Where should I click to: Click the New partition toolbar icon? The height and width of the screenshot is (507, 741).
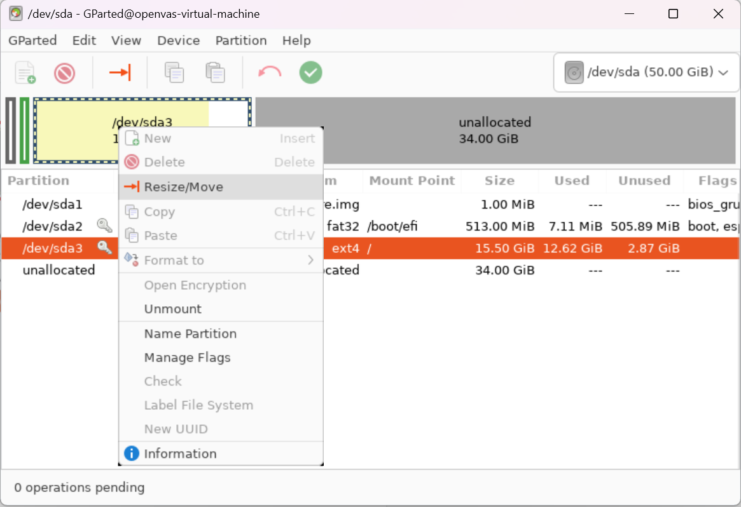point(25,72)
